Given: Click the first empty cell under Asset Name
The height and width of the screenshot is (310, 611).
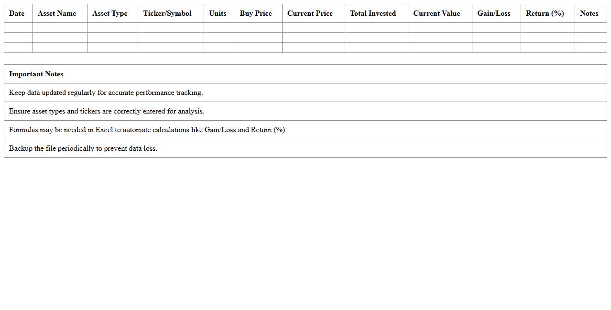Looking at the screenshot, I should (60, 28).
